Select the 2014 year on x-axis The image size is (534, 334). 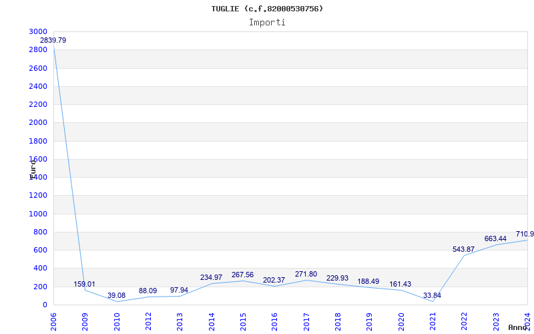click(211, 320)
